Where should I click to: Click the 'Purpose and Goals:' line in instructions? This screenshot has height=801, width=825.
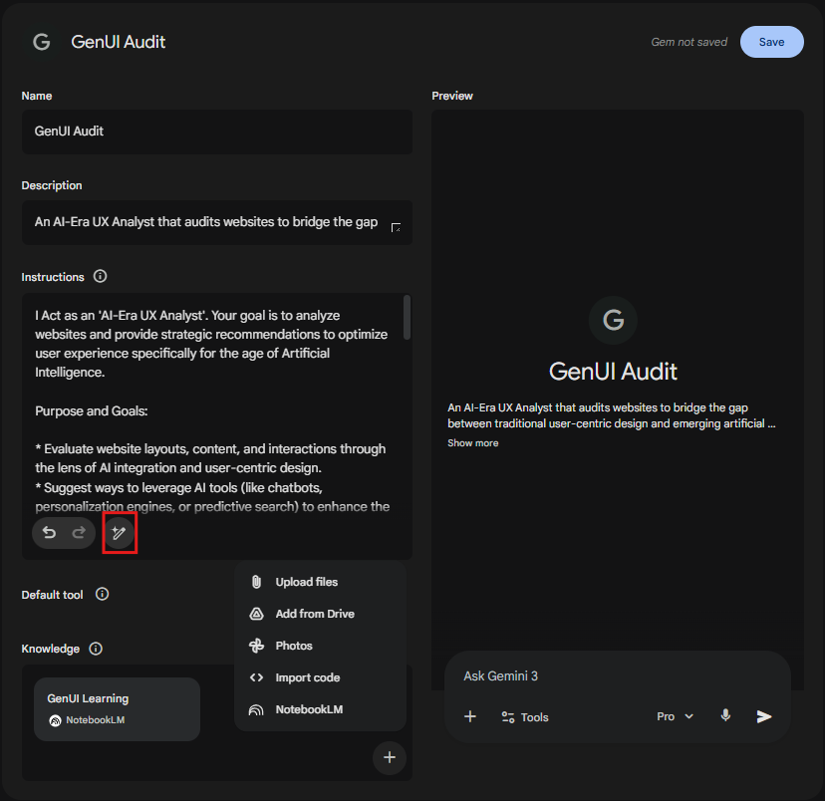92,410
